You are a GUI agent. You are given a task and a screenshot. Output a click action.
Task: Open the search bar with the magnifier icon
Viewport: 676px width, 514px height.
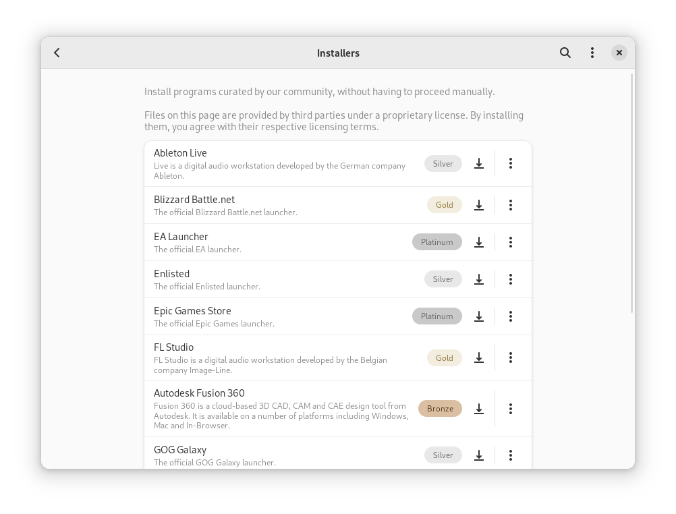coord(565,52)
